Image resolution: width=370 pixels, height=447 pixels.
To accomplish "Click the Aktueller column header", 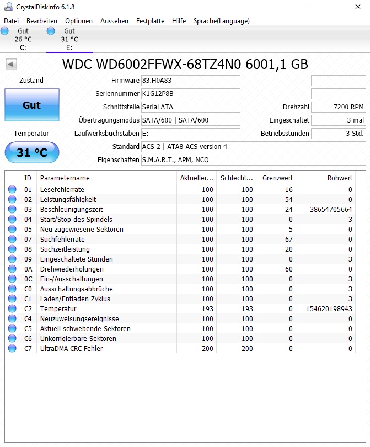I will pyautogui.click(x=196, y=178).
